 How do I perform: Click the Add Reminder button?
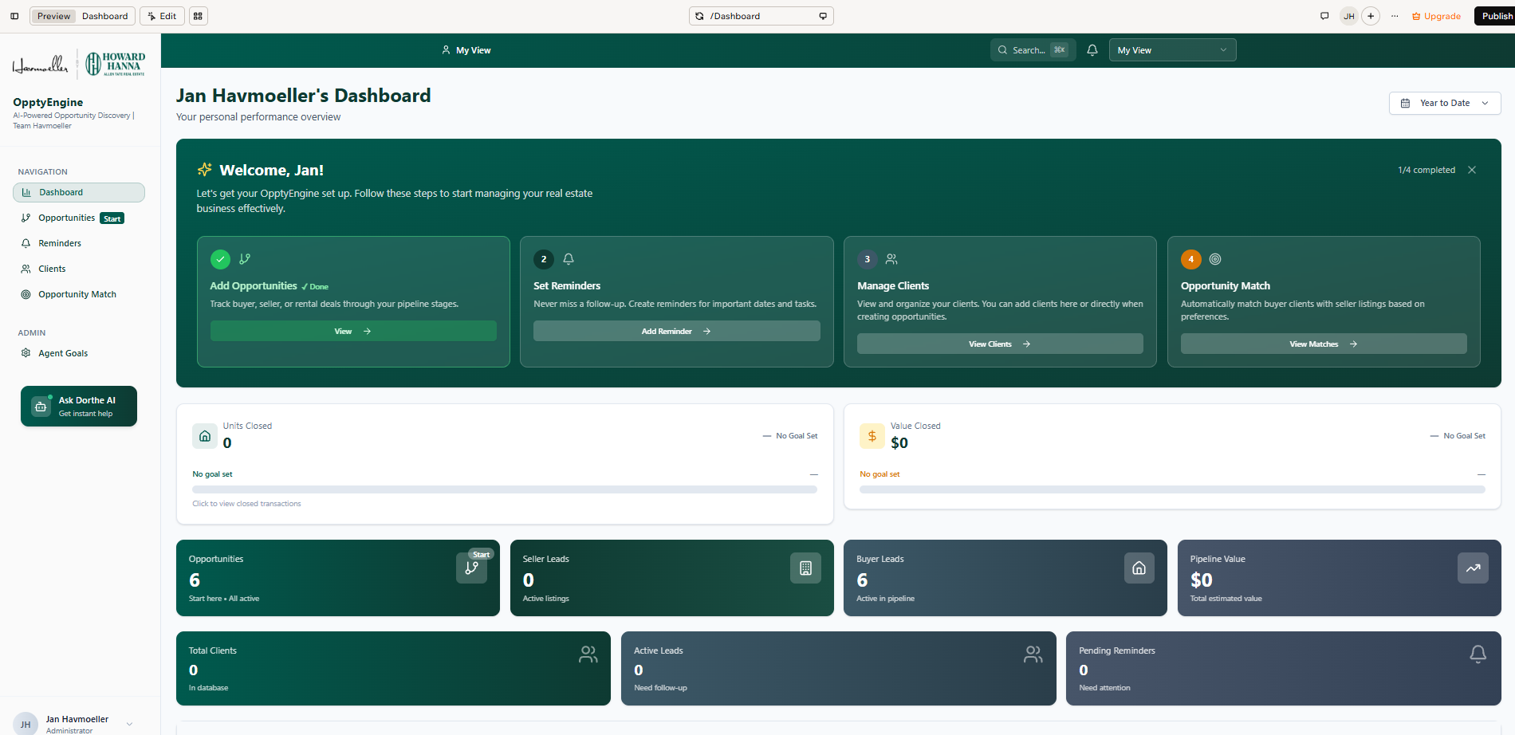676,331
